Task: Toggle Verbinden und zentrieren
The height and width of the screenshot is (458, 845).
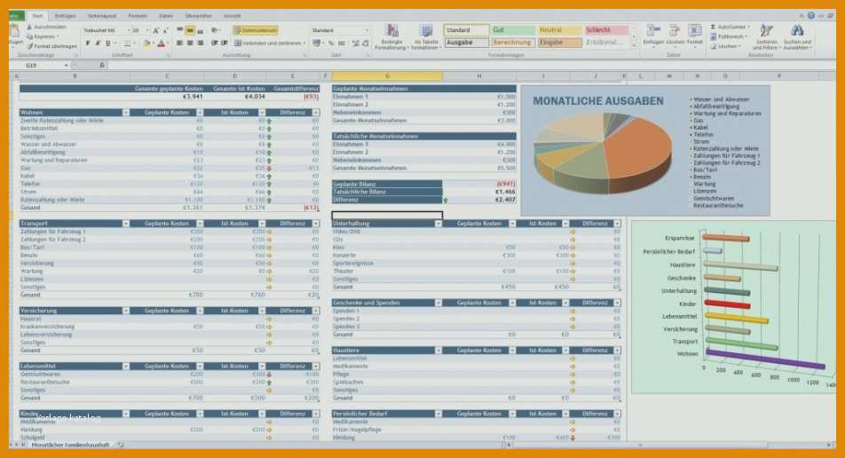Action: [x=268, y=43]
